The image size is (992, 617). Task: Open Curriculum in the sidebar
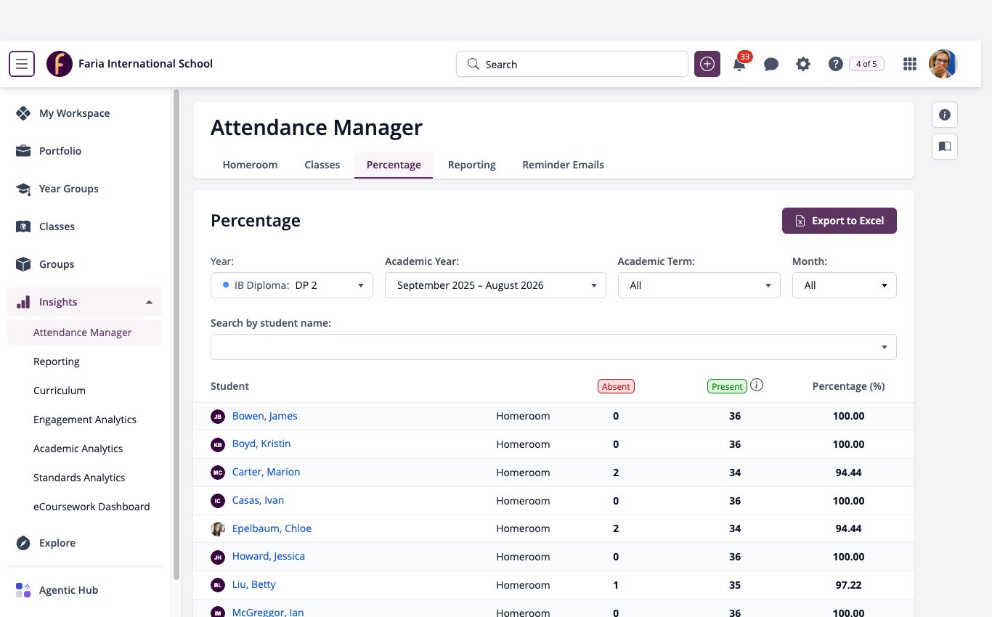pos(60,391)
